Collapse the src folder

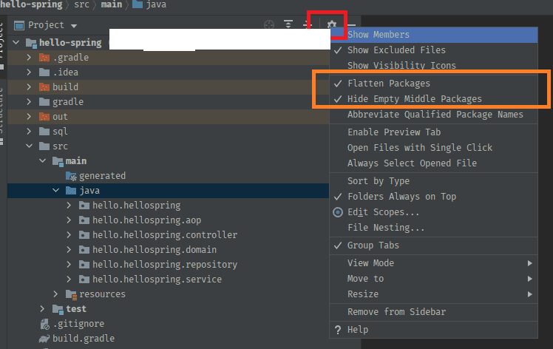pyautogui.click(x=29, y=146)
